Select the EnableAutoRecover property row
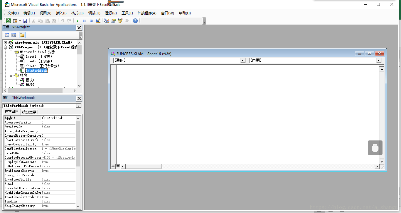The height and width of the screenshot is (213, 401). tap(40, 171)
